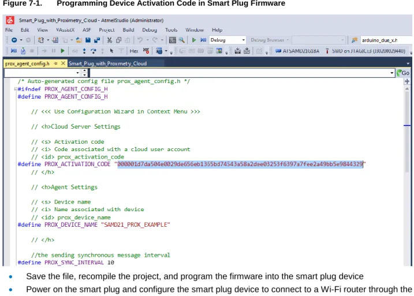Open the File menu
Viewport: 414px width, 296px height.
point(9,30)
